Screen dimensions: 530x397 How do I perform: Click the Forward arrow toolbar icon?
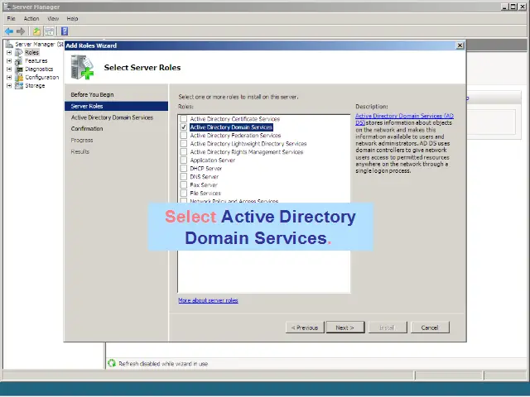pos(21,31)
